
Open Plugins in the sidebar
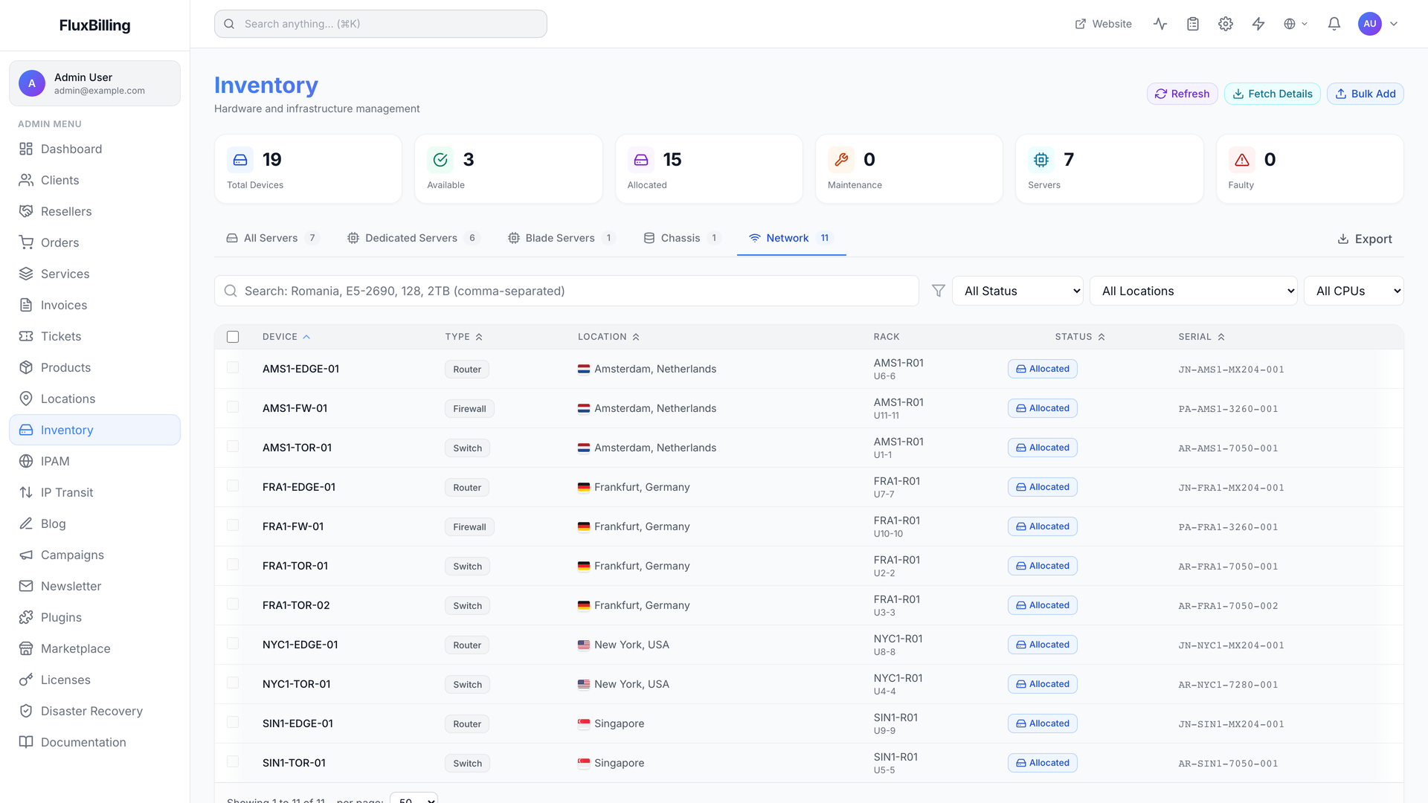pyautogui.click(x=94, y=617)
